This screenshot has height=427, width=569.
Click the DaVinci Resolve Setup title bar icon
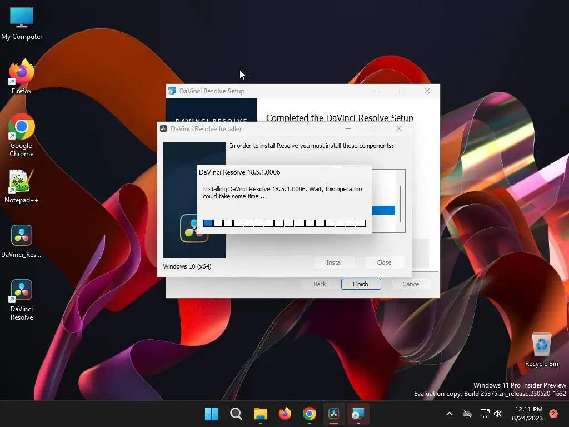172,91
